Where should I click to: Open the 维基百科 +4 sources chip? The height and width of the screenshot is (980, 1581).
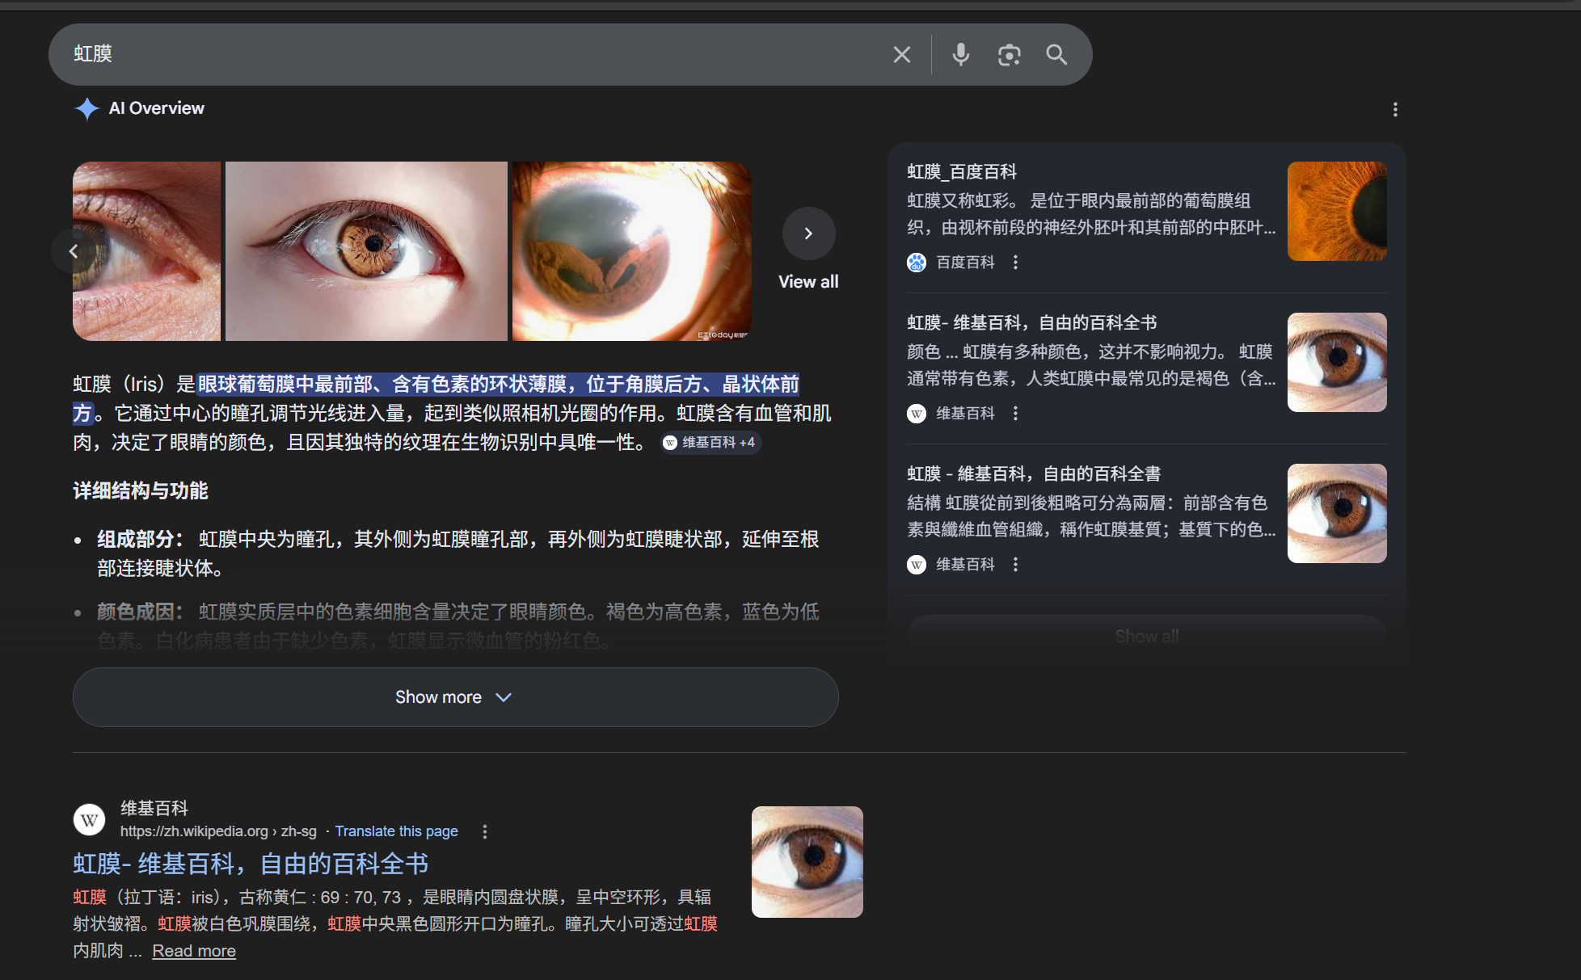tap(710, 443)
